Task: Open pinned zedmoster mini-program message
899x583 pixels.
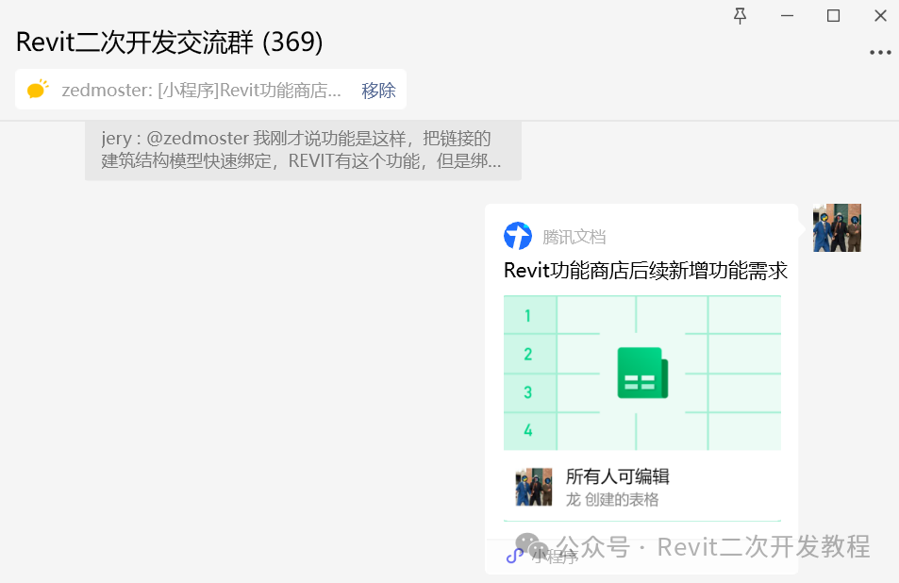Action: tap(201, 90)
